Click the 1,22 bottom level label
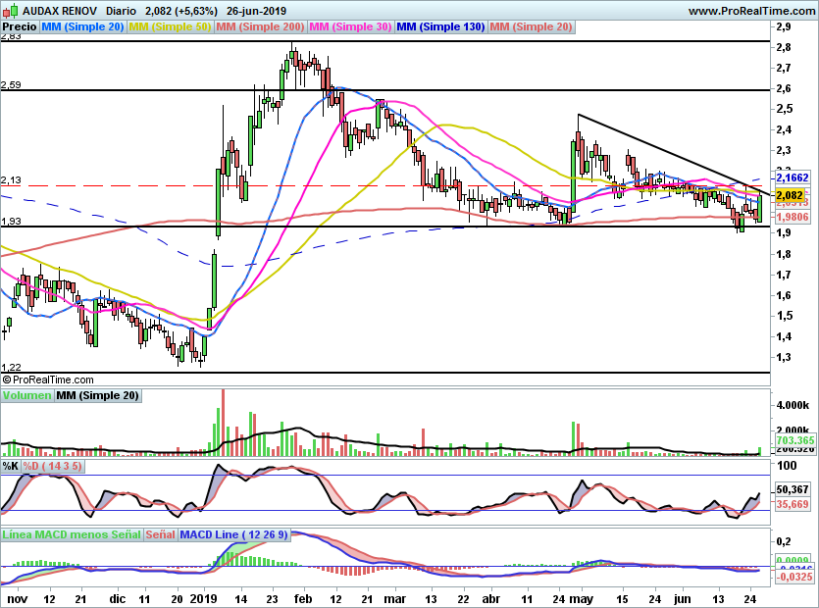 click(x=11, y=368)
